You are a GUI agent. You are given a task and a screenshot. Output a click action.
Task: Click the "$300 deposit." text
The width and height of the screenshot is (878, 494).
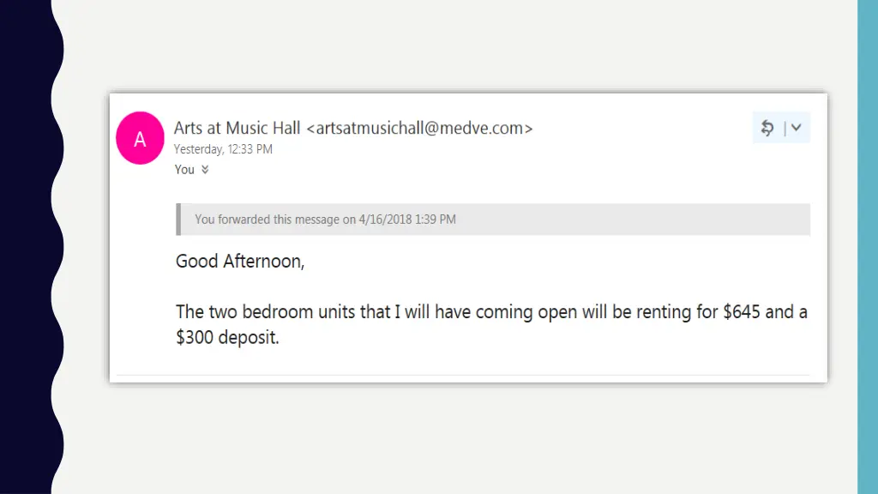coord(227,337)
